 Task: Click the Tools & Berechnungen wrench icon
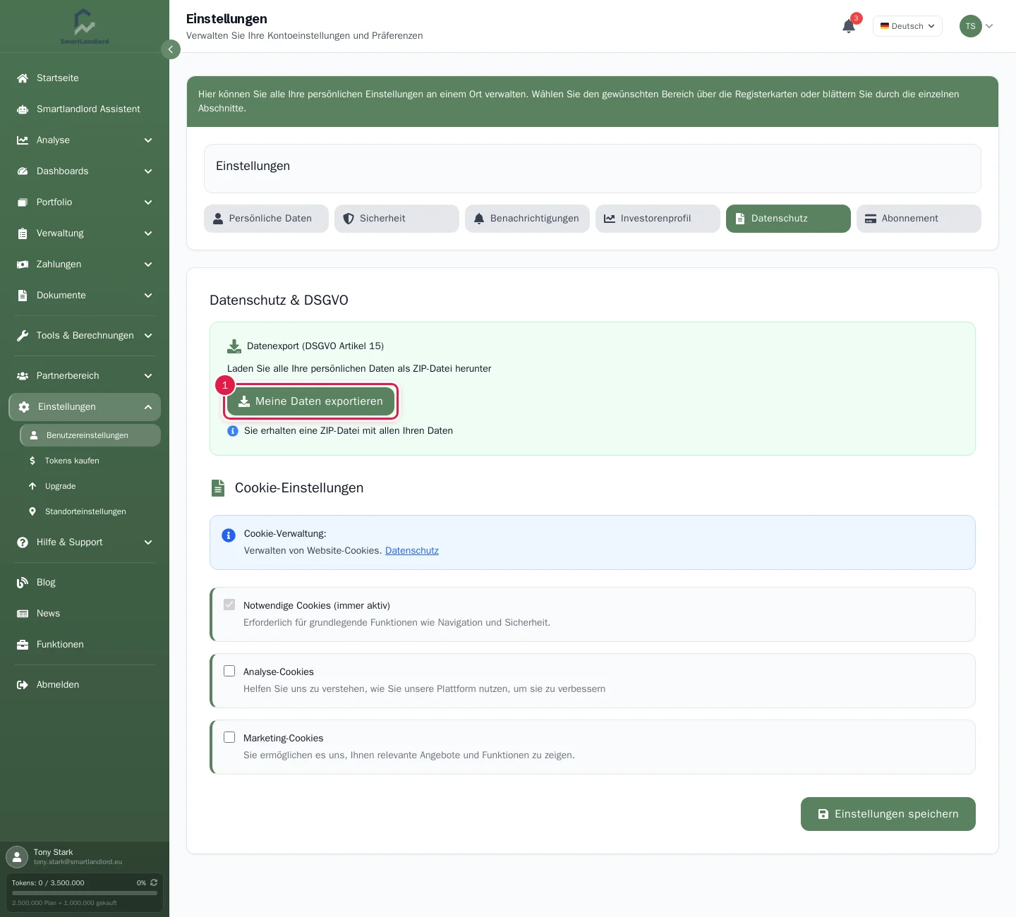(x=23, y=336)
